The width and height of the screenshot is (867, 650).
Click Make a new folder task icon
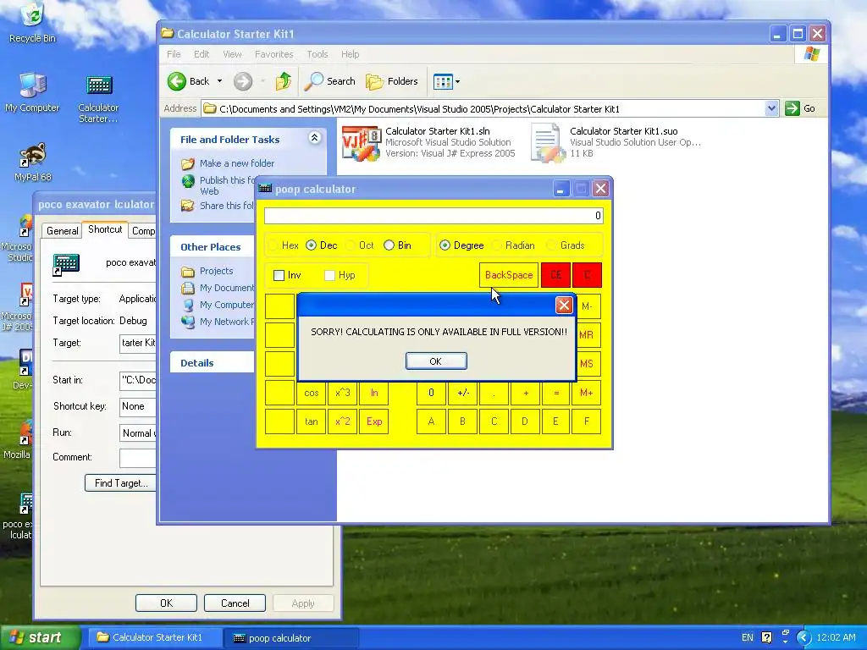tap(188, 163)
